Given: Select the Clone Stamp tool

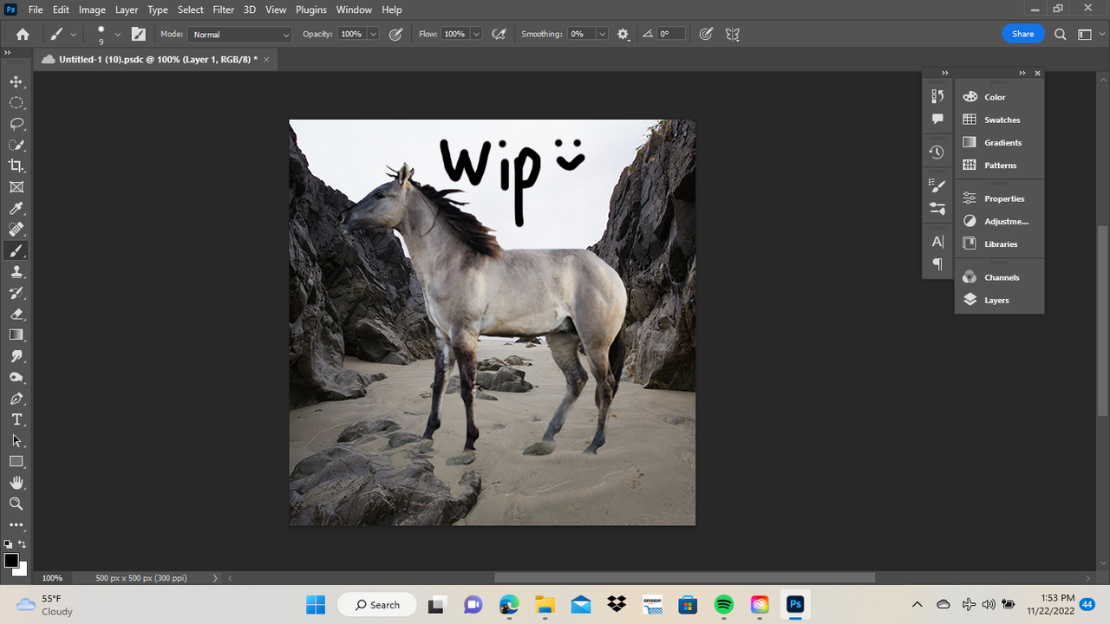Looking at the screenshot, I should 16,271.
